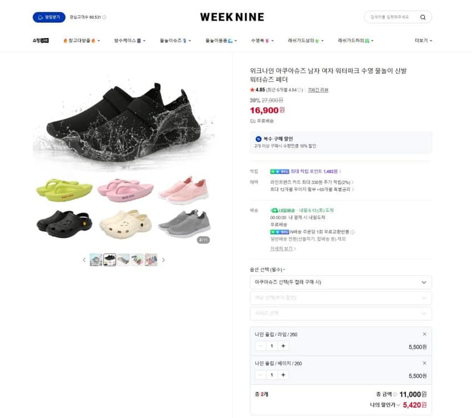Click the search magnifier icon
The width and height of the screenshot is (472, 418).
click(x=422, y=17)
